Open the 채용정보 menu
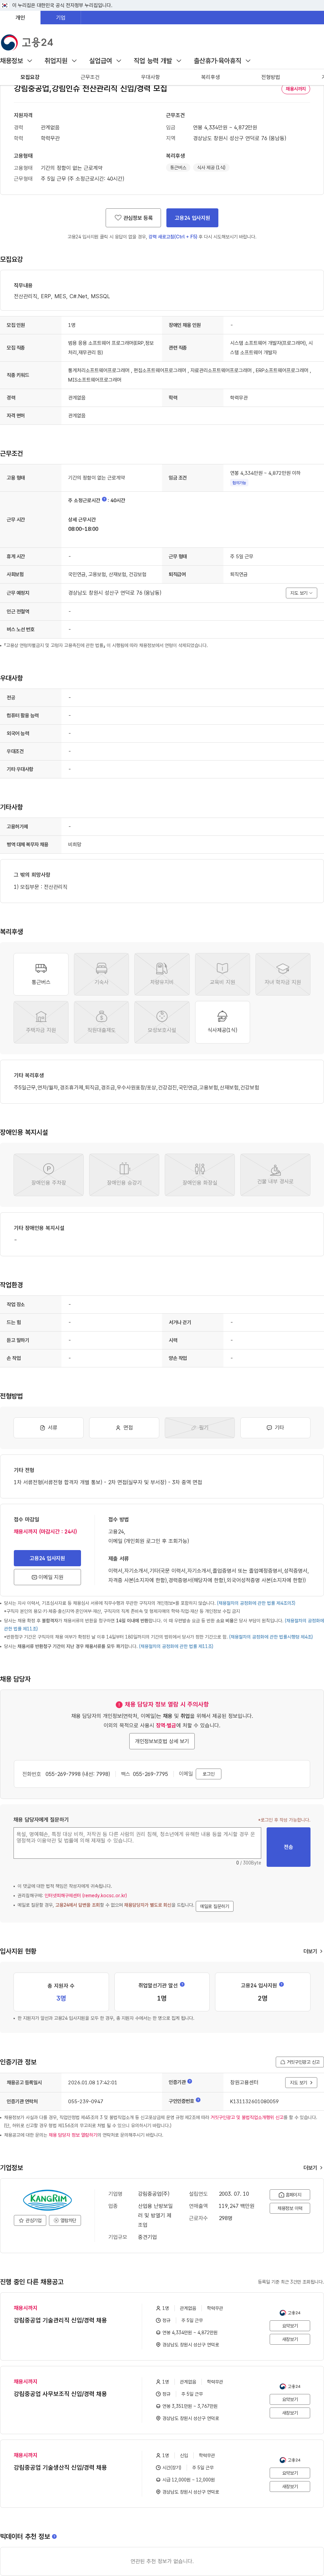The image size is (324, 2576). [x=16, y=61]
